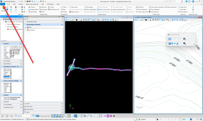The height and width of the screenshot is (121, 203).
Task: Click the Import button in Bridge Setup
Action: click(32, 7)
